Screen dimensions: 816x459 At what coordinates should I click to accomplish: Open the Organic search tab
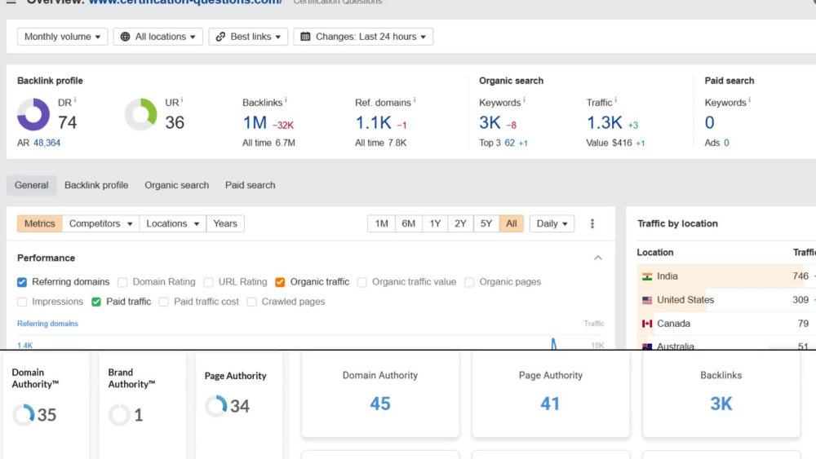pyautogui.click(x=177, y=185)
